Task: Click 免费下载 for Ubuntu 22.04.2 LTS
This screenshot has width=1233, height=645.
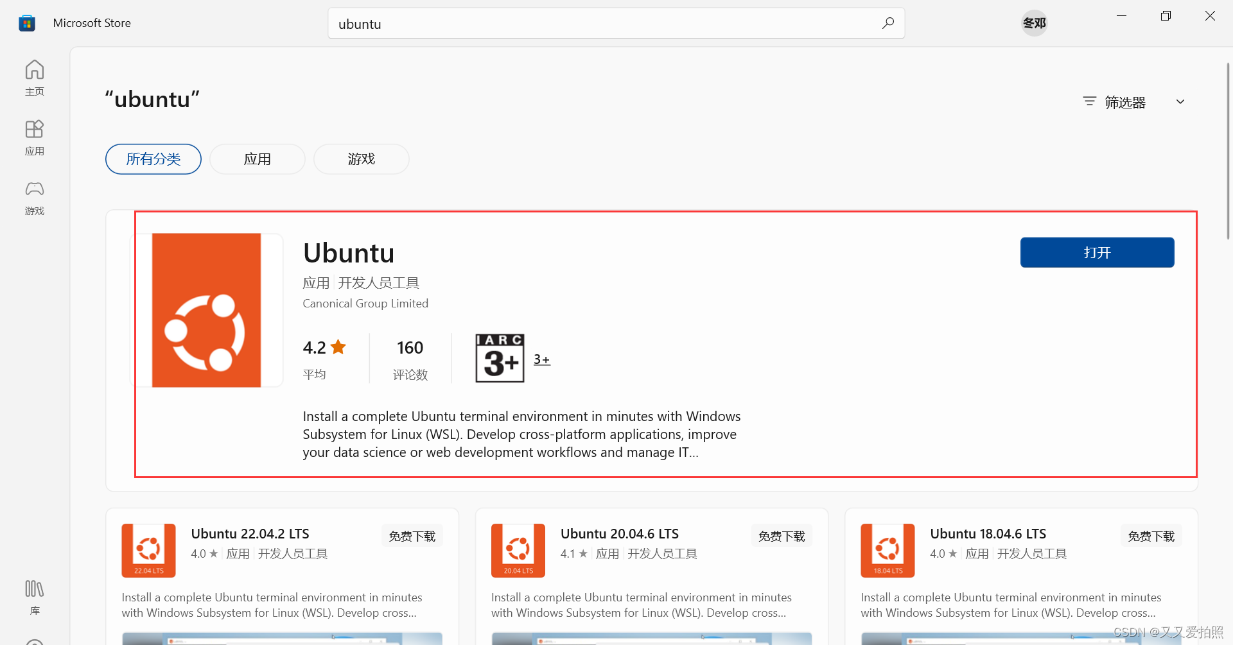Action: (x=412, y=536)
